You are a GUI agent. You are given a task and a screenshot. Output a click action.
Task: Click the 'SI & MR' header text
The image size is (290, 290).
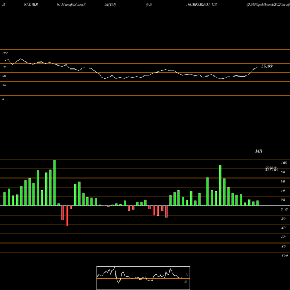click(x=31, y=5)
